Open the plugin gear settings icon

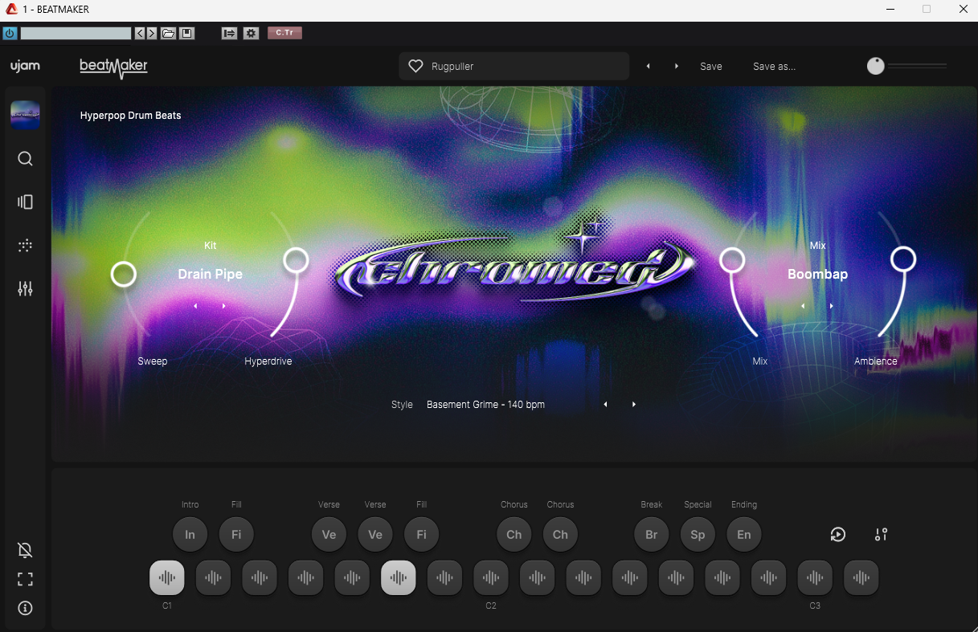click(251, 33)
